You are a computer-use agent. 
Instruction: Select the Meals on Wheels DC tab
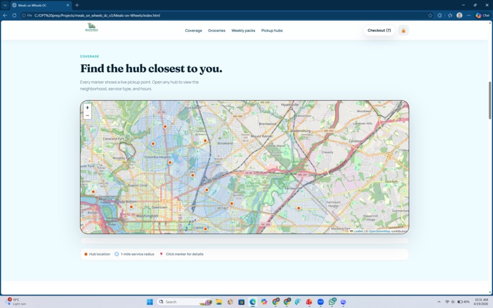[x=40, y=5]
